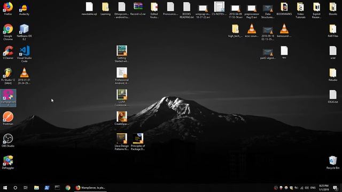Open Chrome from the taskbar
The width and height of the screenshot is (342, 192).
coord(68,188)
